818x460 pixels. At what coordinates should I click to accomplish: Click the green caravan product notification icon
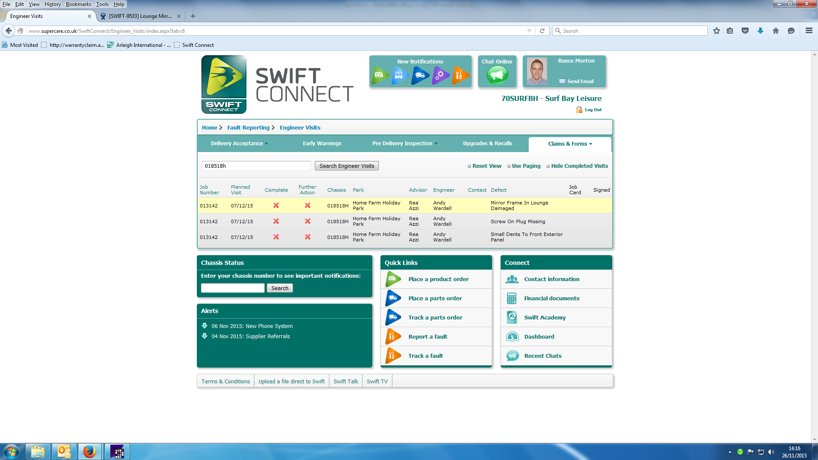[380, 75]
